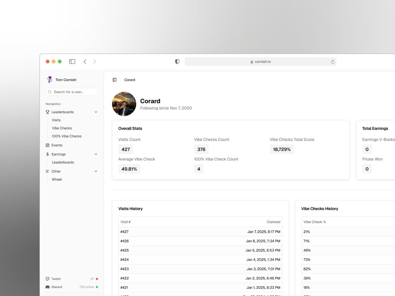
Task: Click Tom Cornish's profile avatar icon
Action: tap(49, 80)
